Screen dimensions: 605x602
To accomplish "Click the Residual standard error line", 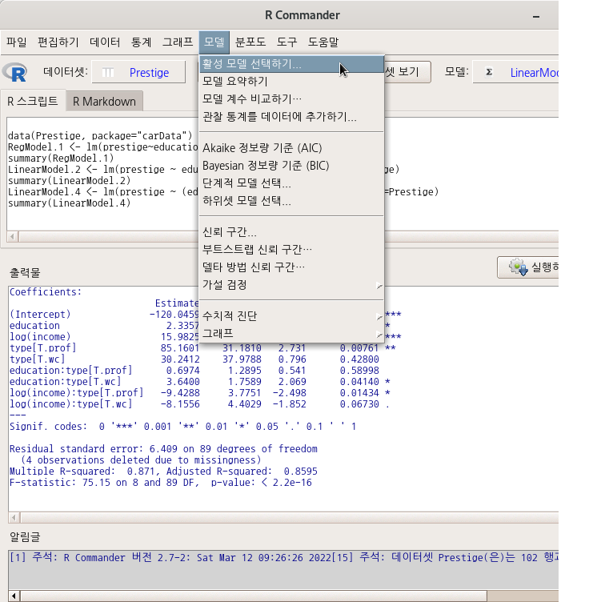I will 163,449.
